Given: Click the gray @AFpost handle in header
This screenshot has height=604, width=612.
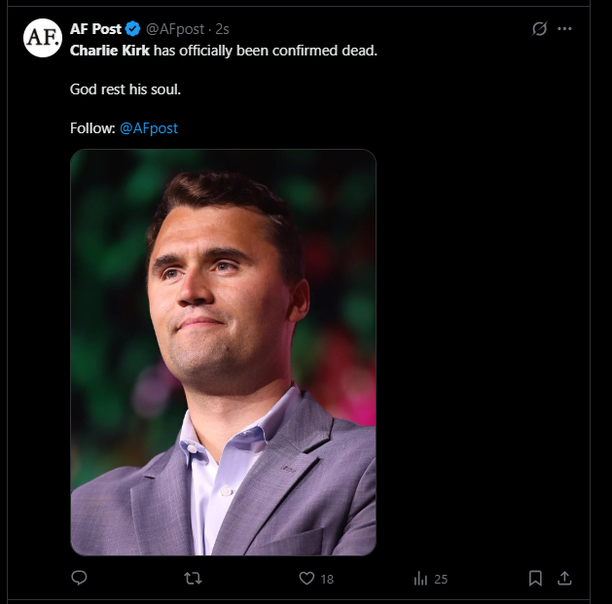Looking at the screenshot, I should [175, 30].
